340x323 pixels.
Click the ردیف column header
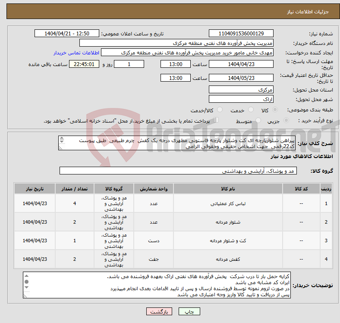(326, 189)
